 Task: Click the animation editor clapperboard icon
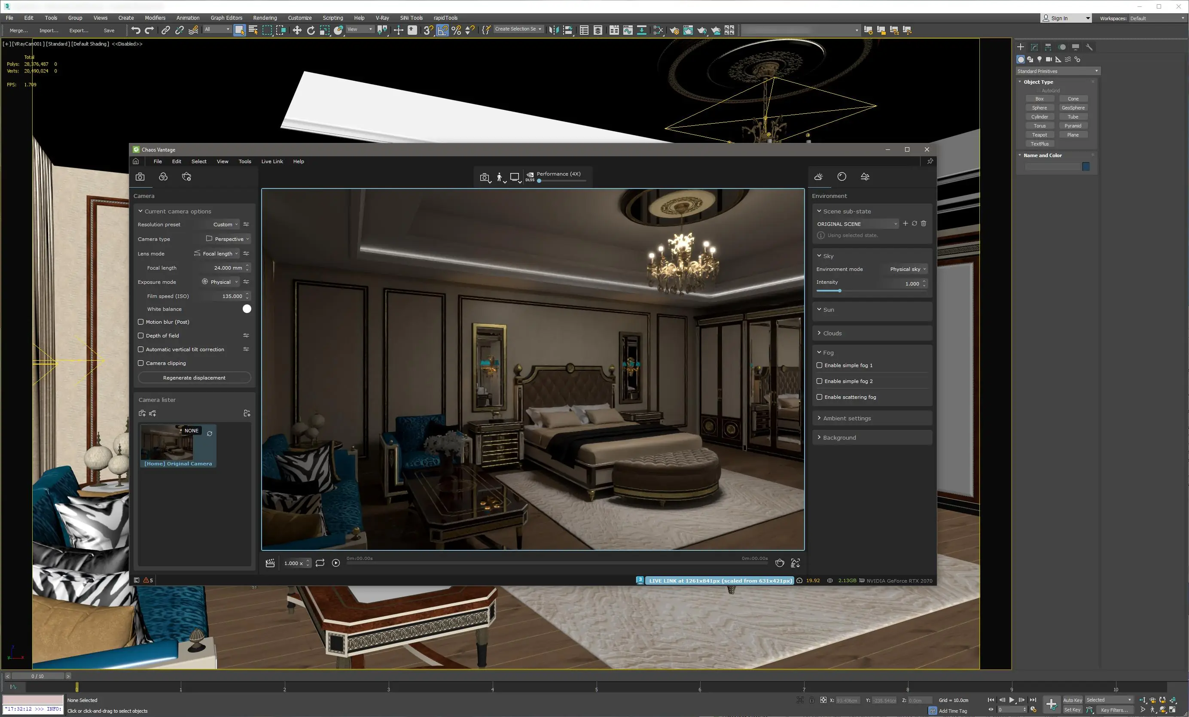270,563
